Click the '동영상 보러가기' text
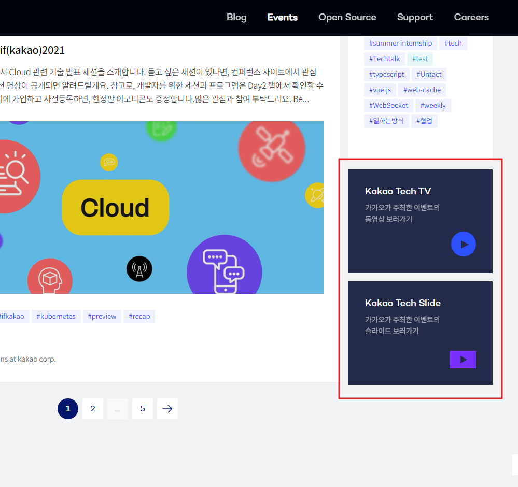Image resolution: width=518 pixels, height=487 pixels. 388,219
